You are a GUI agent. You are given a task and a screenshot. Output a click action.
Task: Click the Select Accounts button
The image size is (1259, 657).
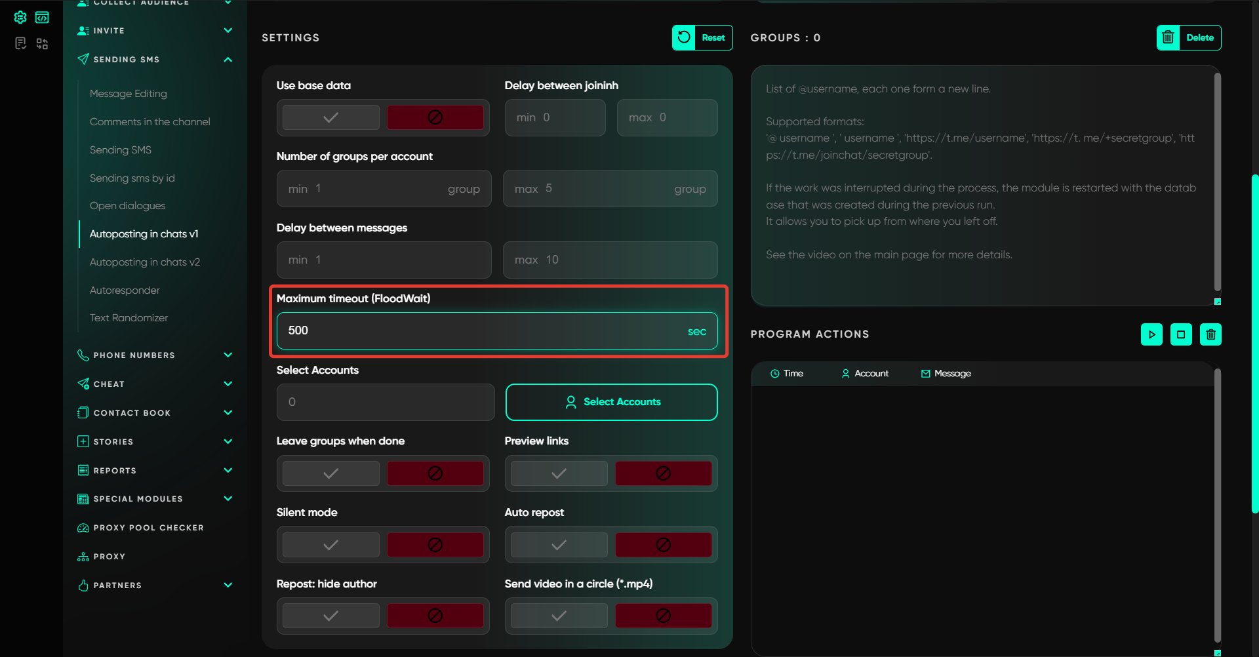[611, 402]
